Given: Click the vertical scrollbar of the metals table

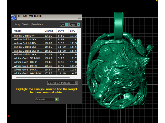Looking at the screenshot, I should tap(79, 39).
